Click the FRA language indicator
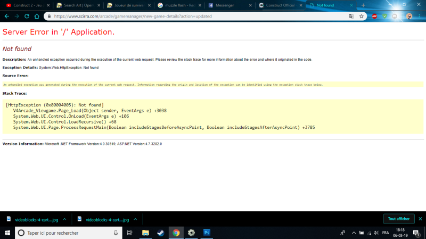The image size is (426, 239). pyautogui.click(x=385, y=233)
